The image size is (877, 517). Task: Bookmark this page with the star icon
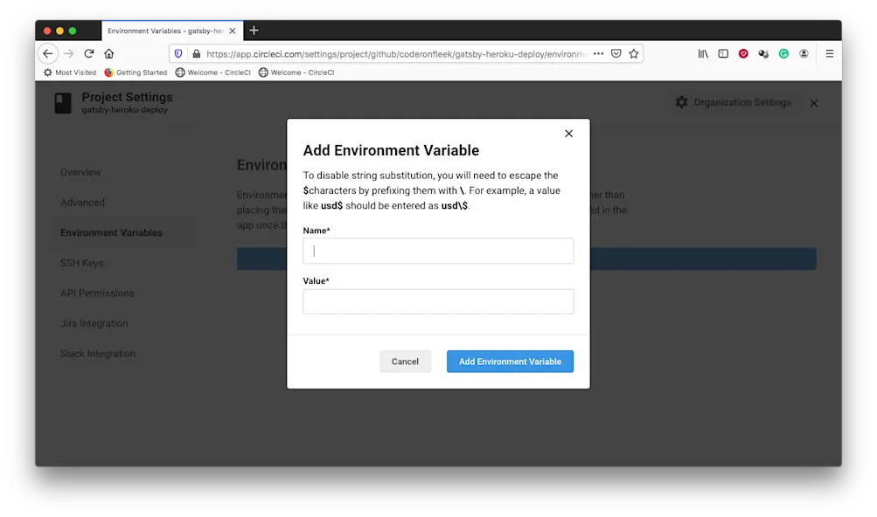click(634, 53)
